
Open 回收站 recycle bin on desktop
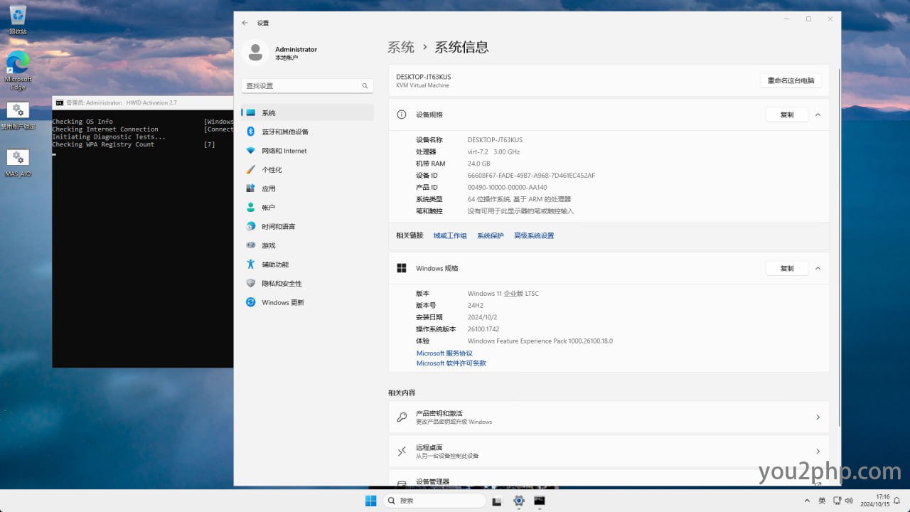tap(18, 20)
